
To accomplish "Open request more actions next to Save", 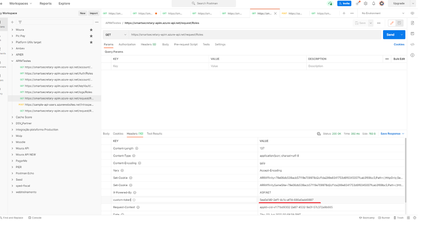I will (x=379, y=23).
